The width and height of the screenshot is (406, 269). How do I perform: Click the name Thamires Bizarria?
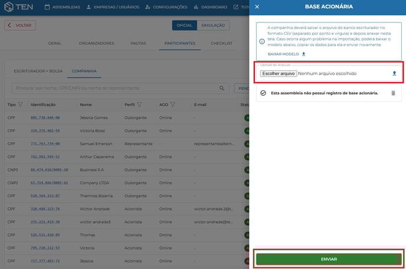coord(96,196)
